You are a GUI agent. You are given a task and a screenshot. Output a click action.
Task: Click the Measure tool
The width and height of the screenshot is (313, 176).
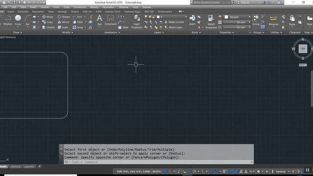coord(273,21)
